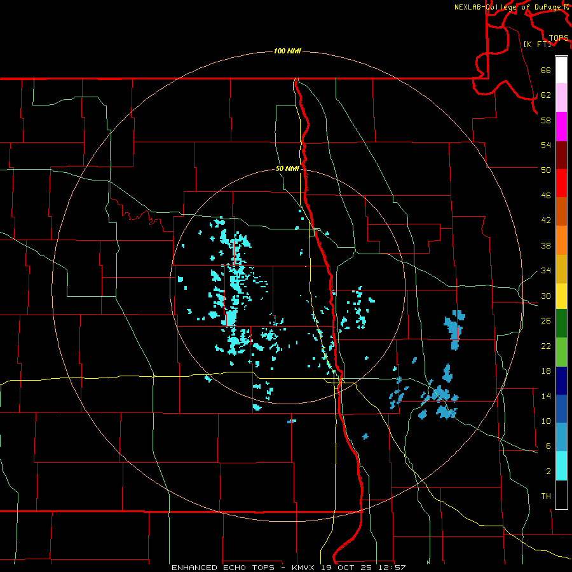572x572 pixels.
Task: Click the light pink legend swatch
Action: pos(561,98)
